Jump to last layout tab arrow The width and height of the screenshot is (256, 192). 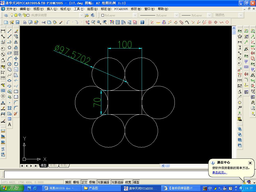click(x=36, y=166)
